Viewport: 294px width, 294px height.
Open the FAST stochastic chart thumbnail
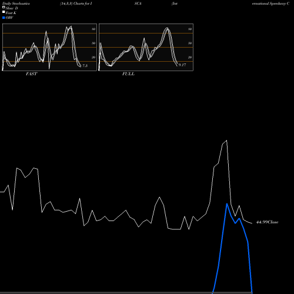49,47
